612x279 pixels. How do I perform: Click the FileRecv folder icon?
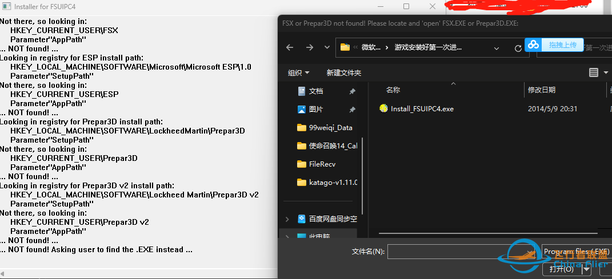point(301,164)
